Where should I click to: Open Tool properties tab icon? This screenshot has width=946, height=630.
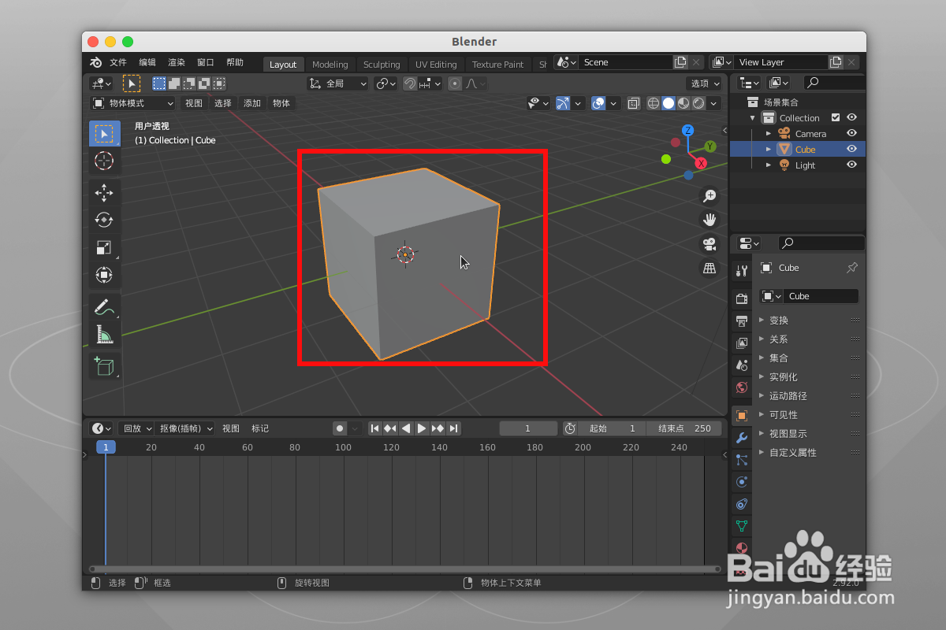[x=741, y=271]
